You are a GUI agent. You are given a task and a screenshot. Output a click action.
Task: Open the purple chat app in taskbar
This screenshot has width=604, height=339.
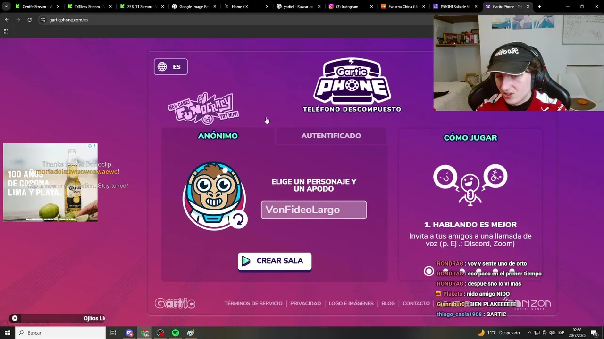click(129, 333)
